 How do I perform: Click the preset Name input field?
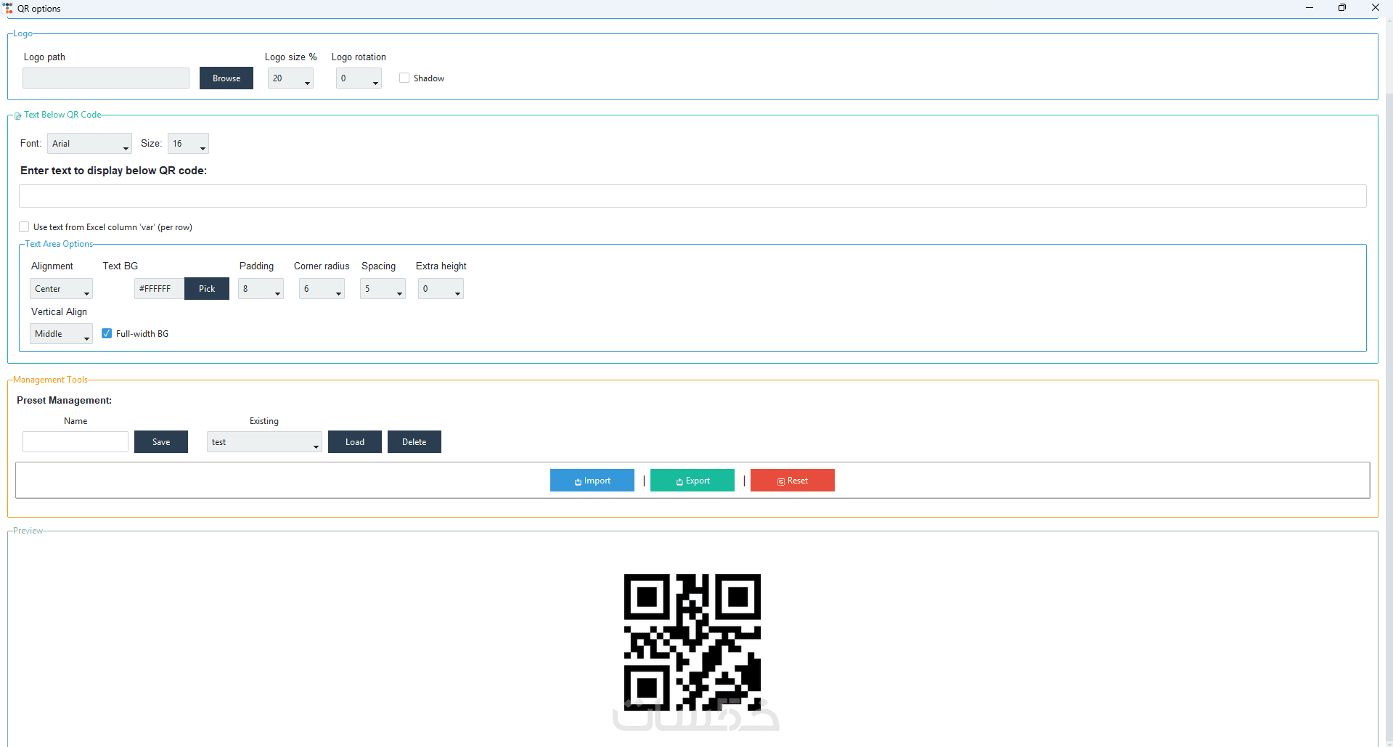coord(75,442)
